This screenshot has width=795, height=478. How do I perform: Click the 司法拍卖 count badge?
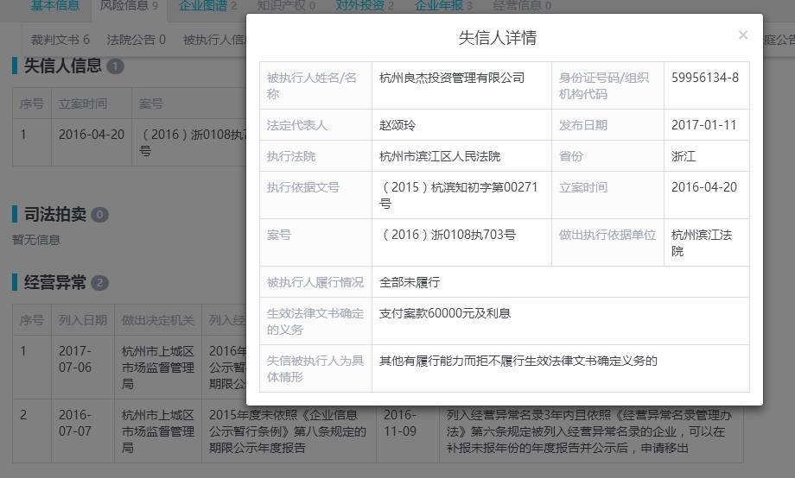(100, 215)
